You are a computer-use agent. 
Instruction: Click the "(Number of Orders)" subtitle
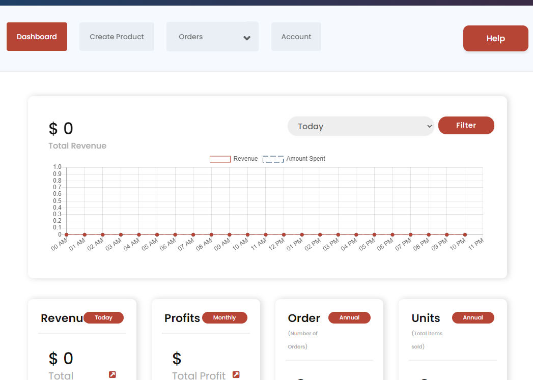point(302,340)
